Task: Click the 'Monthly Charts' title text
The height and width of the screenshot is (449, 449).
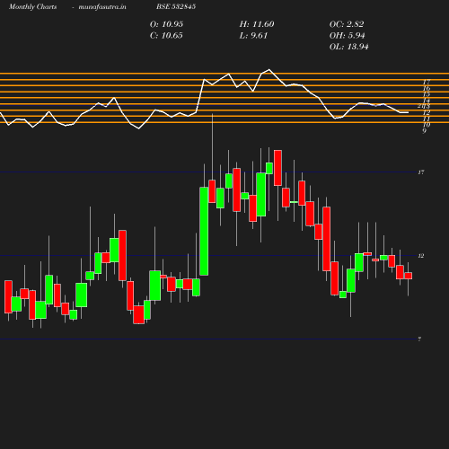Action: (x=32, y=7)
